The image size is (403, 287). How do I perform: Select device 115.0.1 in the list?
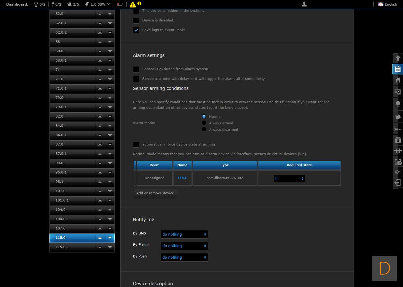(x=72, y=247)
